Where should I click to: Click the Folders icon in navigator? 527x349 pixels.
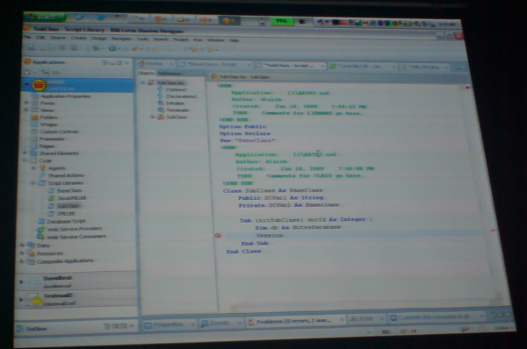(x=34, y=118)
